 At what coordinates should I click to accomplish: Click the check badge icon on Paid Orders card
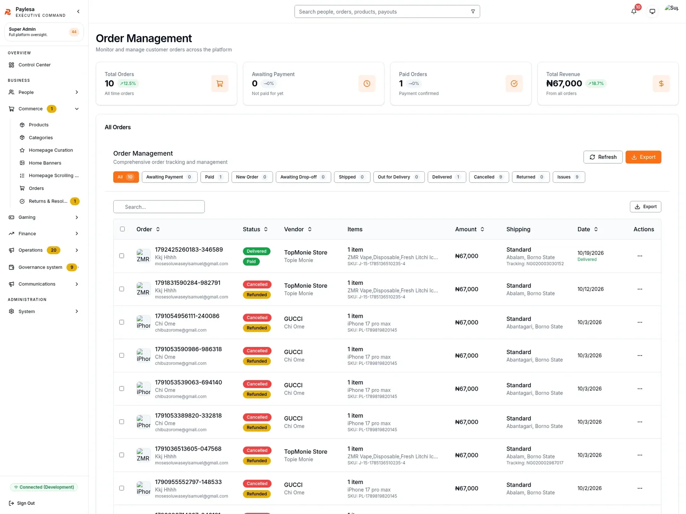(x=514, y=84)
